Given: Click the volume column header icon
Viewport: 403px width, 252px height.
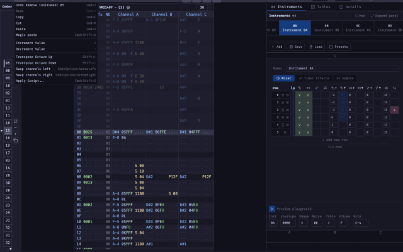Looking at the screenshot, I should (386, 88).
